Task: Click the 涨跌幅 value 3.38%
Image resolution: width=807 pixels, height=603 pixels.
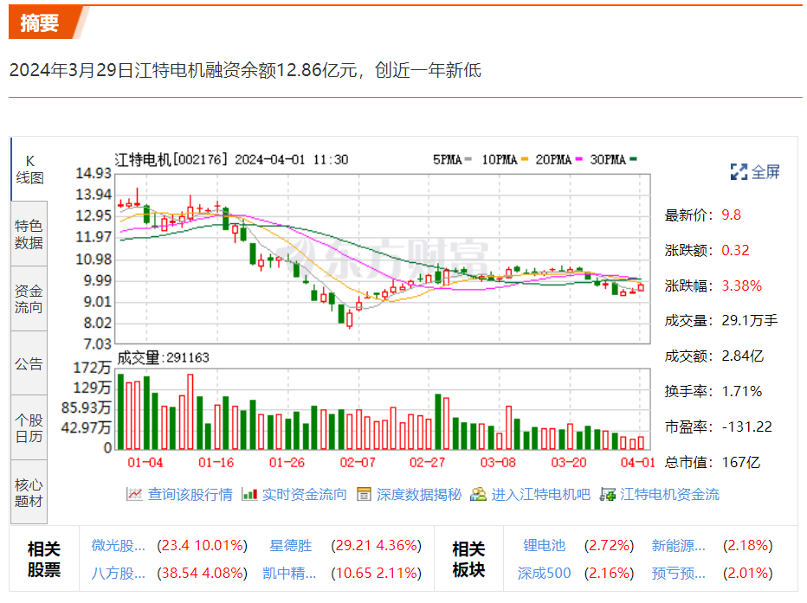Action: pyautogui.click(x=742, y=285)
